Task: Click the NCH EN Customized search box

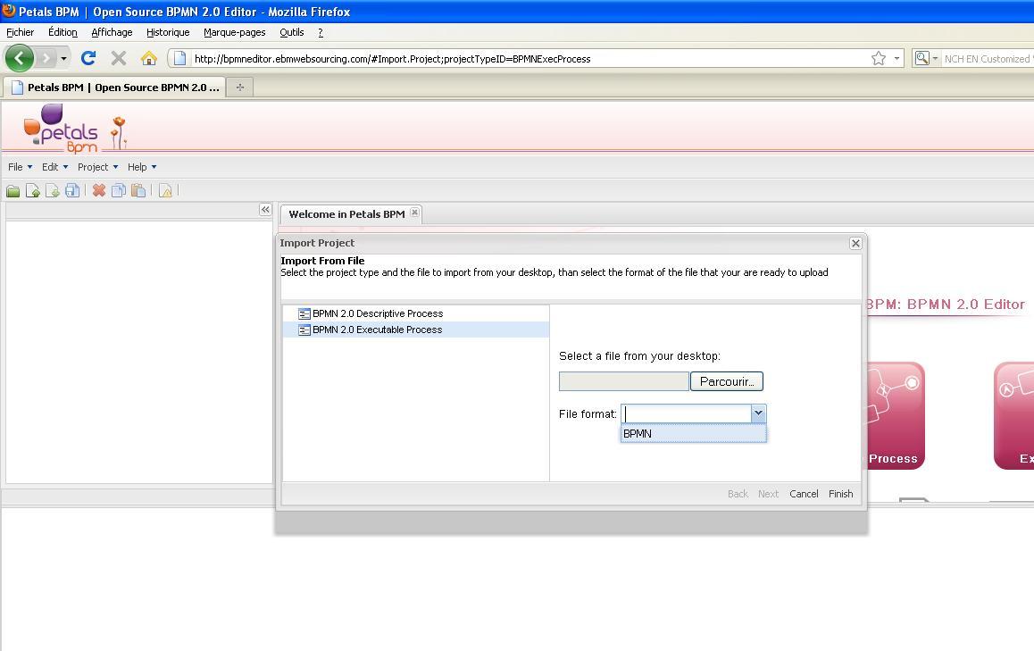Action: 988,59
